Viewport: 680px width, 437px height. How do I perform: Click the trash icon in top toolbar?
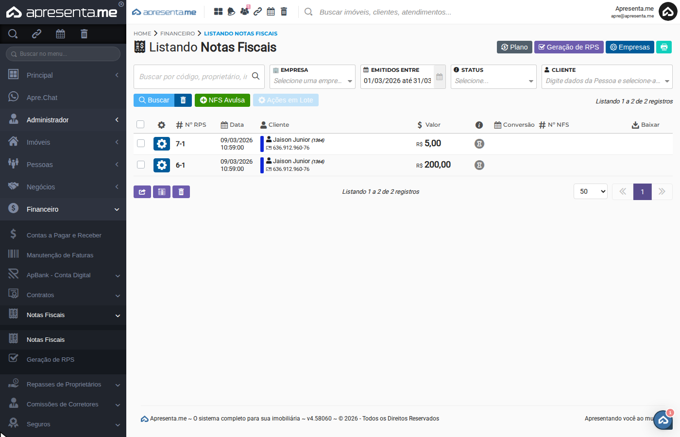tap(284, 12)
